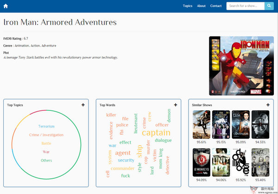Click the word 'cell' in cloud

pyautogui.click(x=108, y=174)
